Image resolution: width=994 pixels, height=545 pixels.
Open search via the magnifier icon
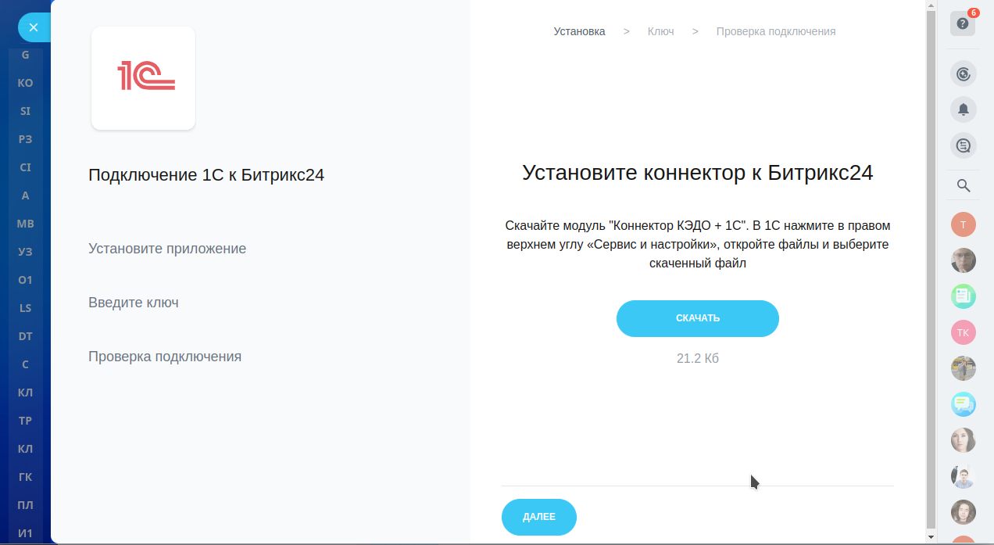[964, 185]
